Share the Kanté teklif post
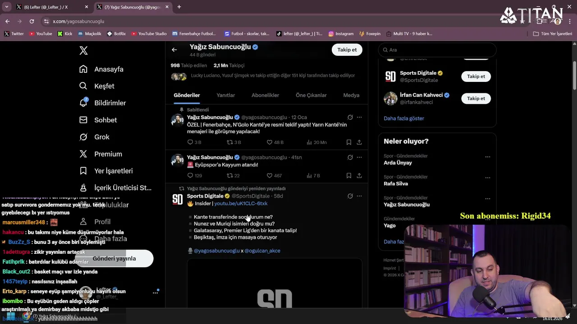 [359, 142]
